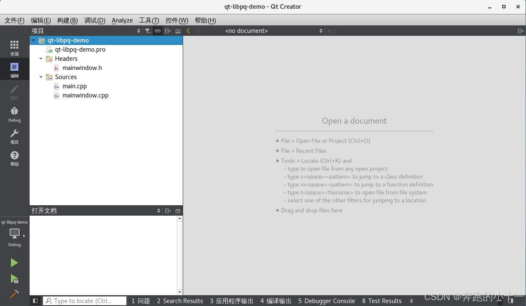
Task: Toggle synchronize with editor link icon
Action: (158, 30)
